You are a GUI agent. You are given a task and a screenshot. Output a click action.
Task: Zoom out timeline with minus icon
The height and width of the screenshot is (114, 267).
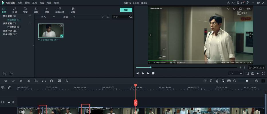(x=235, y=81)
